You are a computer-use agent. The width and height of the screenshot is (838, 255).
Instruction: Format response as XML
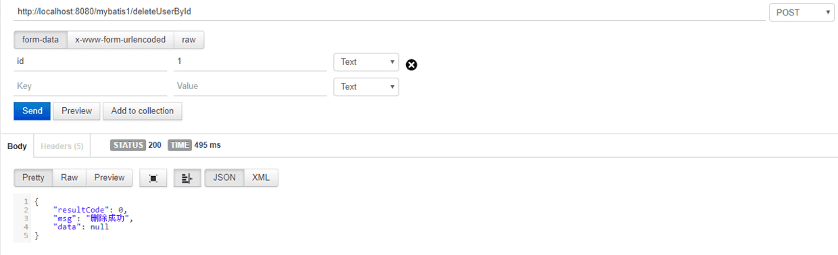click(x=261, y=177)
